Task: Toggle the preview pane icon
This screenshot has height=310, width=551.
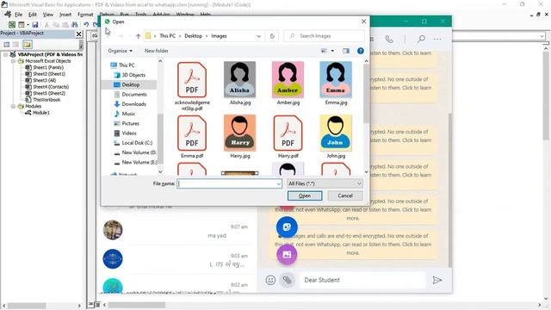Action: (x=346, y=51)
